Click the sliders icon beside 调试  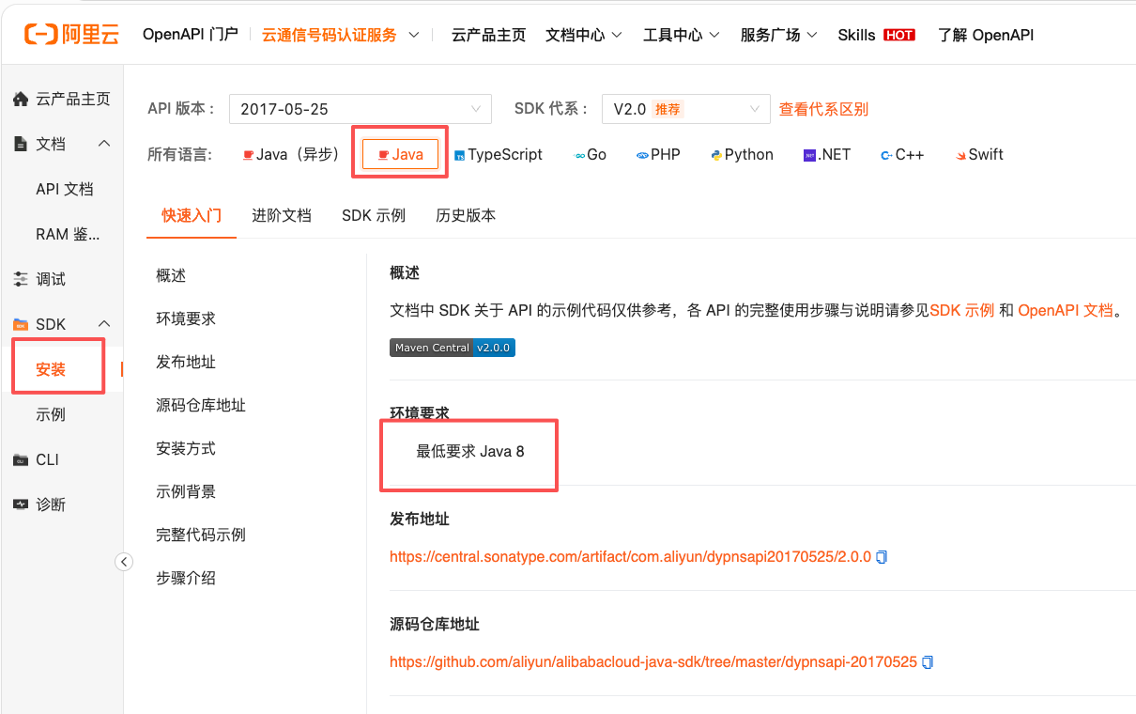click(x=21, y=279)
